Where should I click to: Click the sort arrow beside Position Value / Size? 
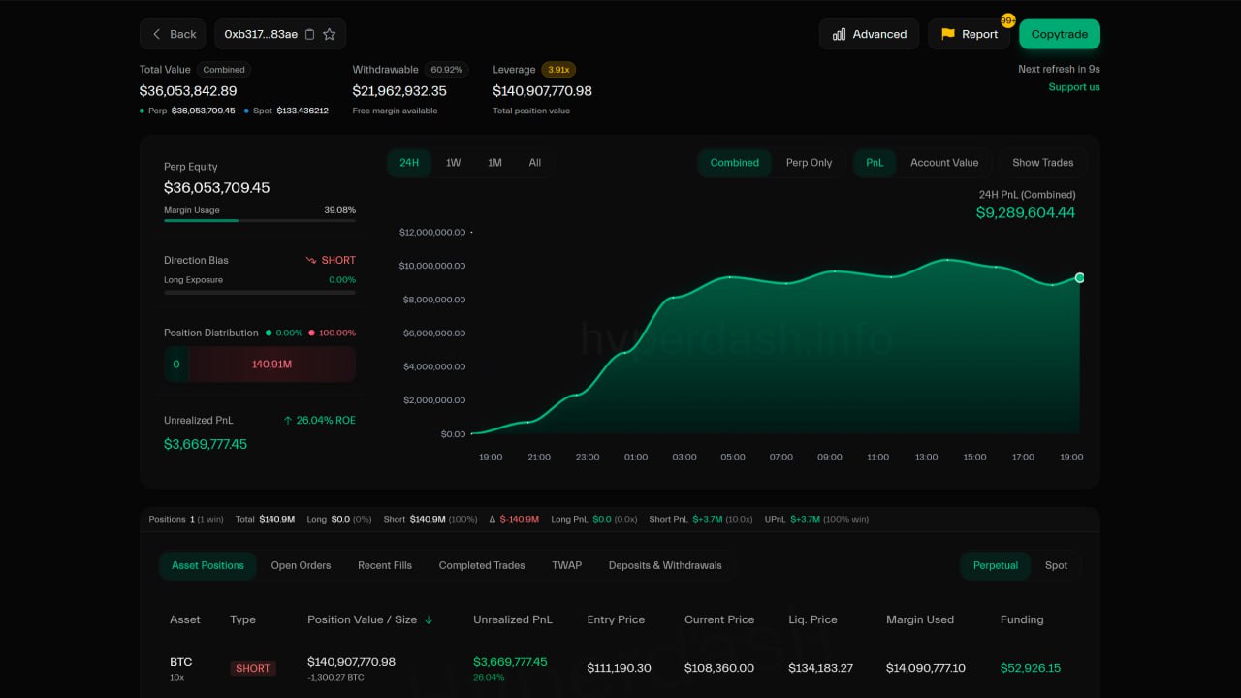tap(429, 619)
